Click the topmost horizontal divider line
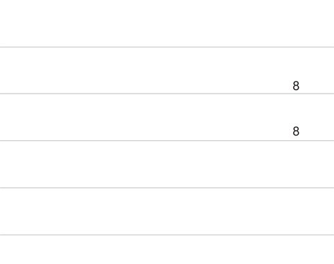This screenshot has height=264, width=334. click(x=167, y=47)
